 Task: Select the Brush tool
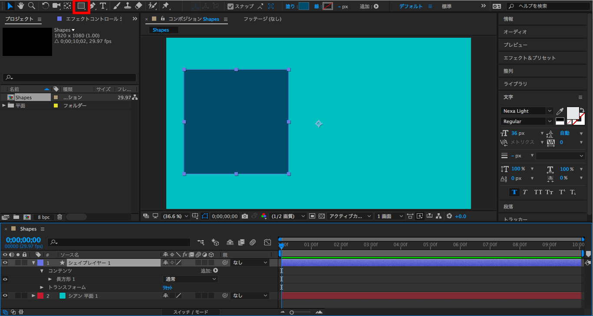click(x=115, y=6)
